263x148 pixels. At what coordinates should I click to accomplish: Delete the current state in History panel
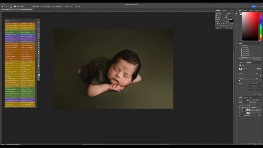tap(260, 60)
